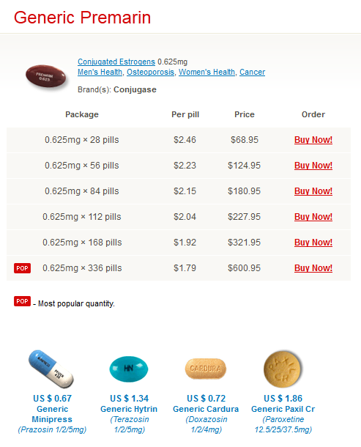This screenshot has width=361, height=447.
Task: Buy Now for the 28 pills package
Action: pos(313,140)
